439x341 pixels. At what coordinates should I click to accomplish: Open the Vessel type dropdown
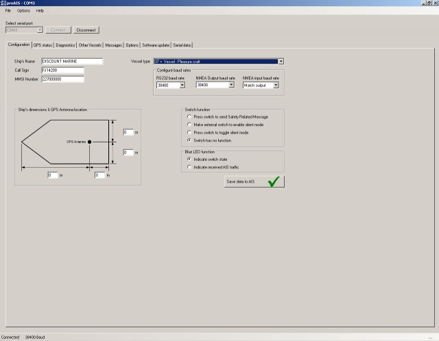point(281,61)
